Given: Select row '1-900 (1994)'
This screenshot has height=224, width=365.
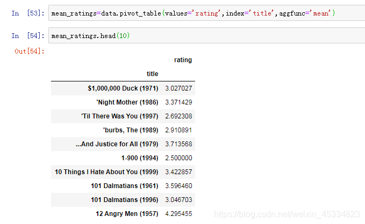Looking at the screenshot, I should (x=123, y=158).
